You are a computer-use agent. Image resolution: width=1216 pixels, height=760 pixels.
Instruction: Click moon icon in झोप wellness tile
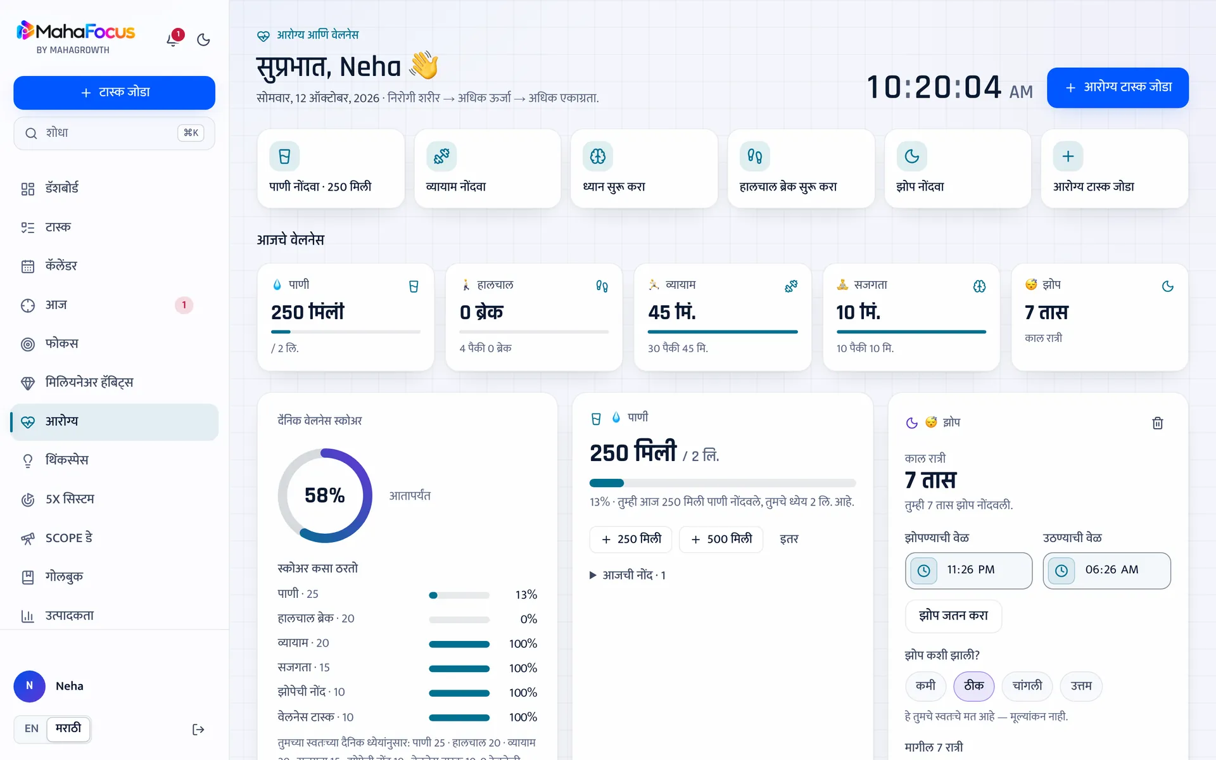(1168, 286)
